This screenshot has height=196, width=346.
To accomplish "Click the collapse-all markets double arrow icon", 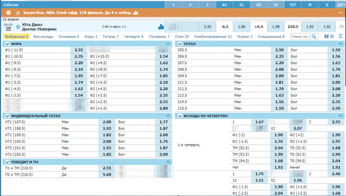I will (340, 37).
